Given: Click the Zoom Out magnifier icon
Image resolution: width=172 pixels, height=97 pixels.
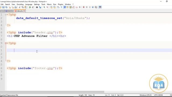Looking at the screenshot, I should click(47, 7).
